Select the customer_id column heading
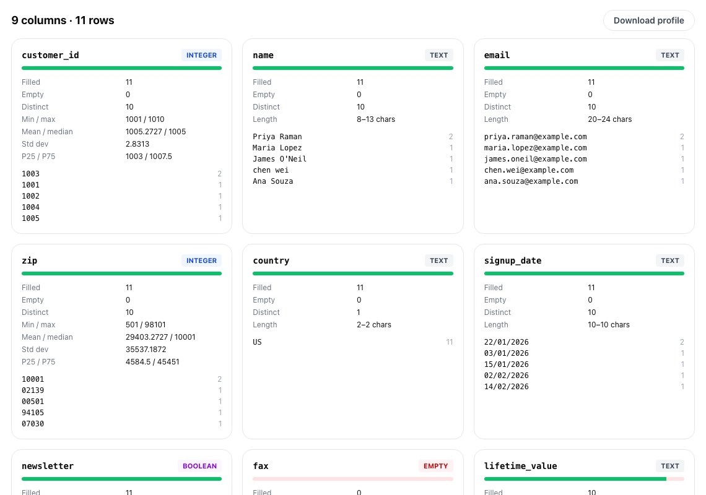Screen dimensions: 706x495 point(50,55)
